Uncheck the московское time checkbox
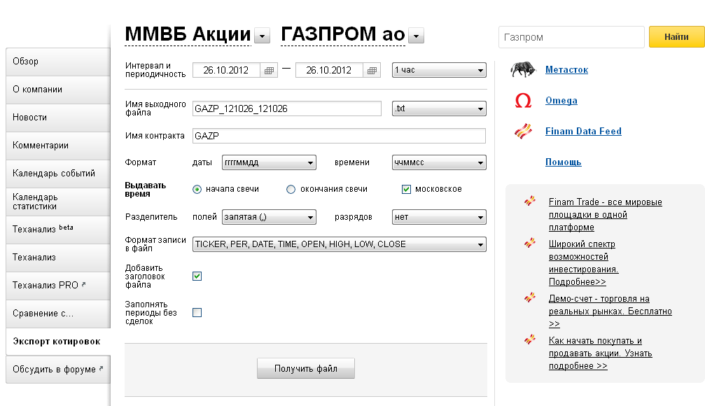The height and width of the screenshot is (406, 705). click(406, 189)
